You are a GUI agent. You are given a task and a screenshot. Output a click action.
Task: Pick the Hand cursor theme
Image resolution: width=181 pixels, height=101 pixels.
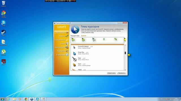coord(97,70)
